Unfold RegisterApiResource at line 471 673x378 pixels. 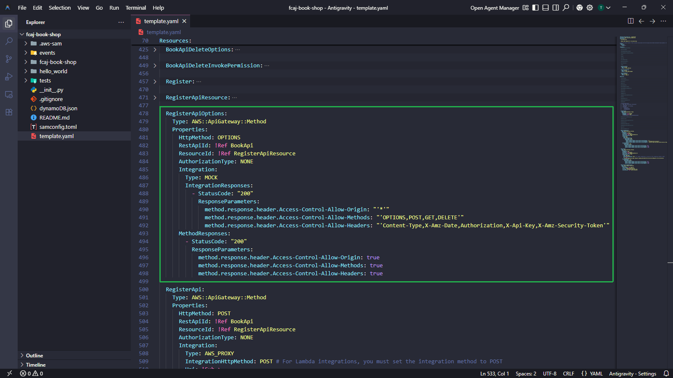pyautogui.click(x=155, y=98)
